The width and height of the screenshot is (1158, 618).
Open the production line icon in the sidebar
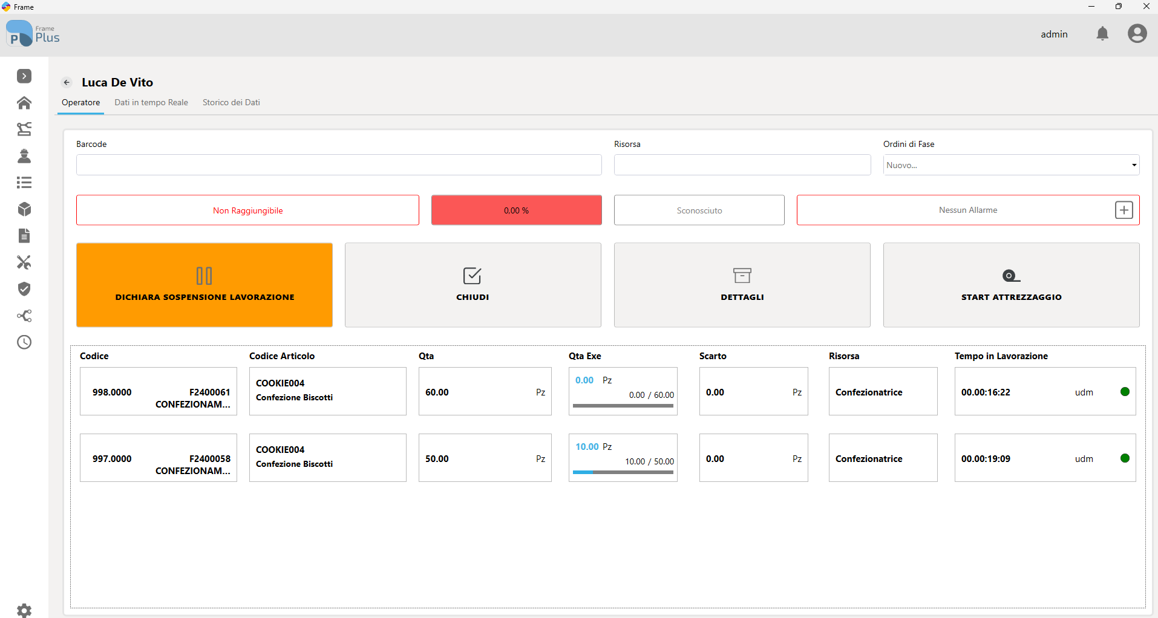point(24,129)
